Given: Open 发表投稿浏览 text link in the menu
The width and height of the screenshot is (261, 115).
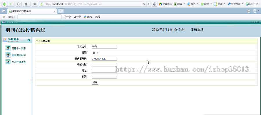Looking at the screenshot, I should (x=19, y=62).
